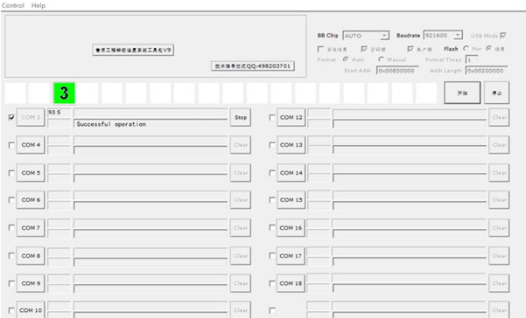Click the COM 10 port button
The image size is (526, 318).
[x=31, y=310]
